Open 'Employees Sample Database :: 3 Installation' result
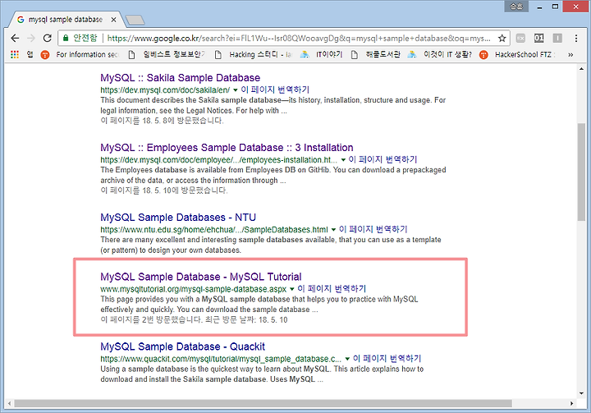The height and width of the screenshot is (413, 591). [227, 148]
